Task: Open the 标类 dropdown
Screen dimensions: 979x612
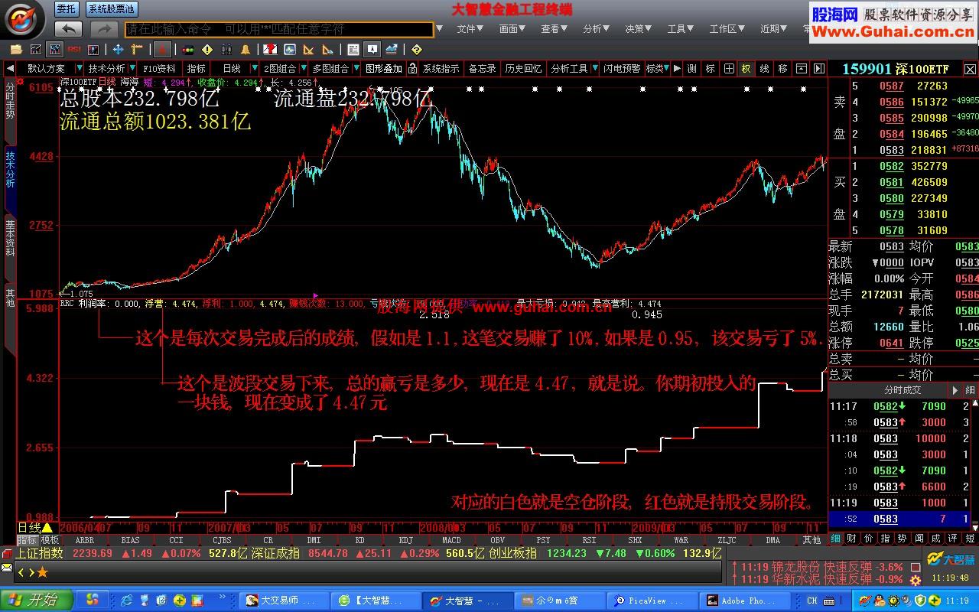Action: click(657, 68)
